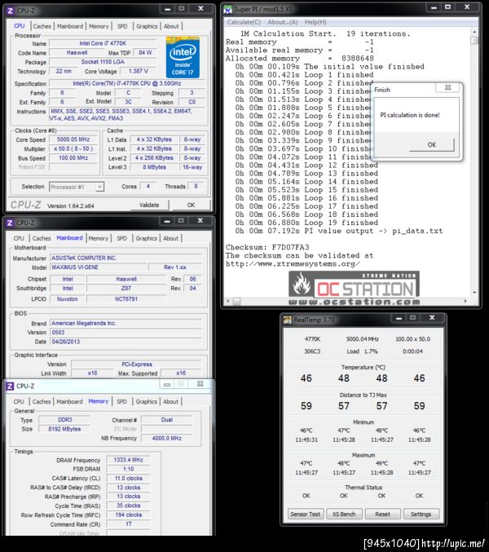Image resolution: width=489 pixels, height=552 pixels.
Task: Open the Help(H) menu in Super PI
Action: 315,22
